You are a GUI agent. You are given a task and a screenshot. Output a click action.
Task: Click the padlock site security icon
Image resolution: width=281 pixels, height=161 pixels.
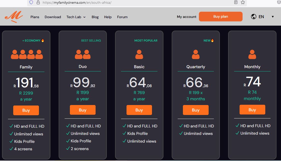point(38,2)
